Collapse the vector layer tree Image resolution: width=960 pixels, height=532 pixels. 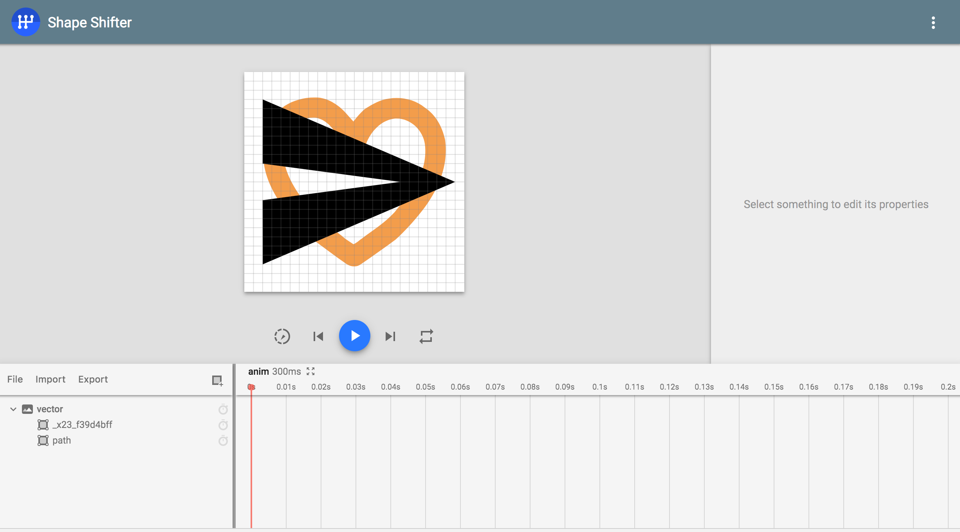[13, 409]
